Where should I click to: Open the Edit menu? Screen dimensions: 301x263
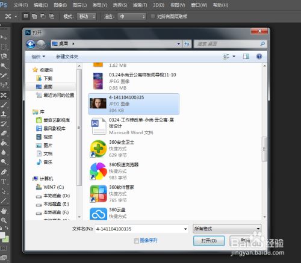tap(40, 5)
